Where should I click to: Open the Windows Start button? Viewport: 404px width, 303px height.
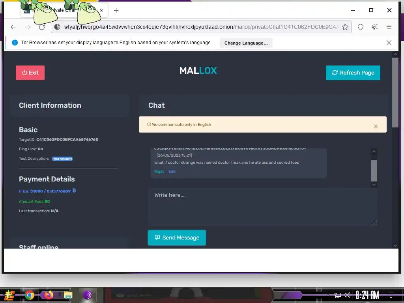(9, 295)
